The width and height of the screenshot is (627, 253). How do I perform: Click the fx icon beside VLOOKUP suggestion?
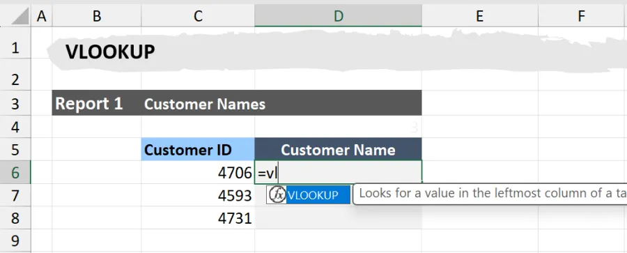coord(277,195)
